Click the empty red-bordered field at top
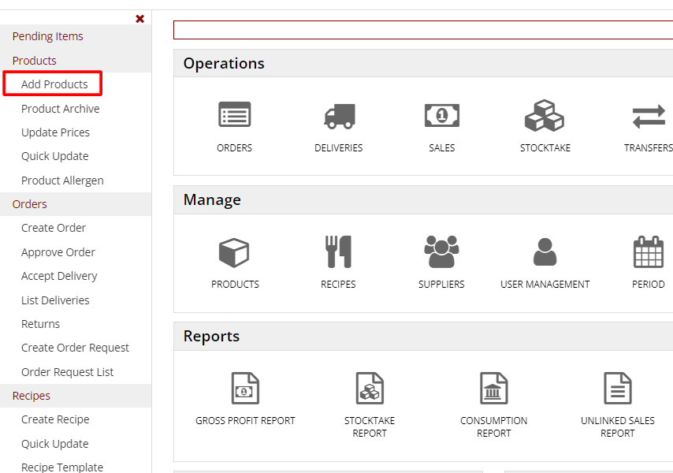673x473 pixels. pos(422,30)
